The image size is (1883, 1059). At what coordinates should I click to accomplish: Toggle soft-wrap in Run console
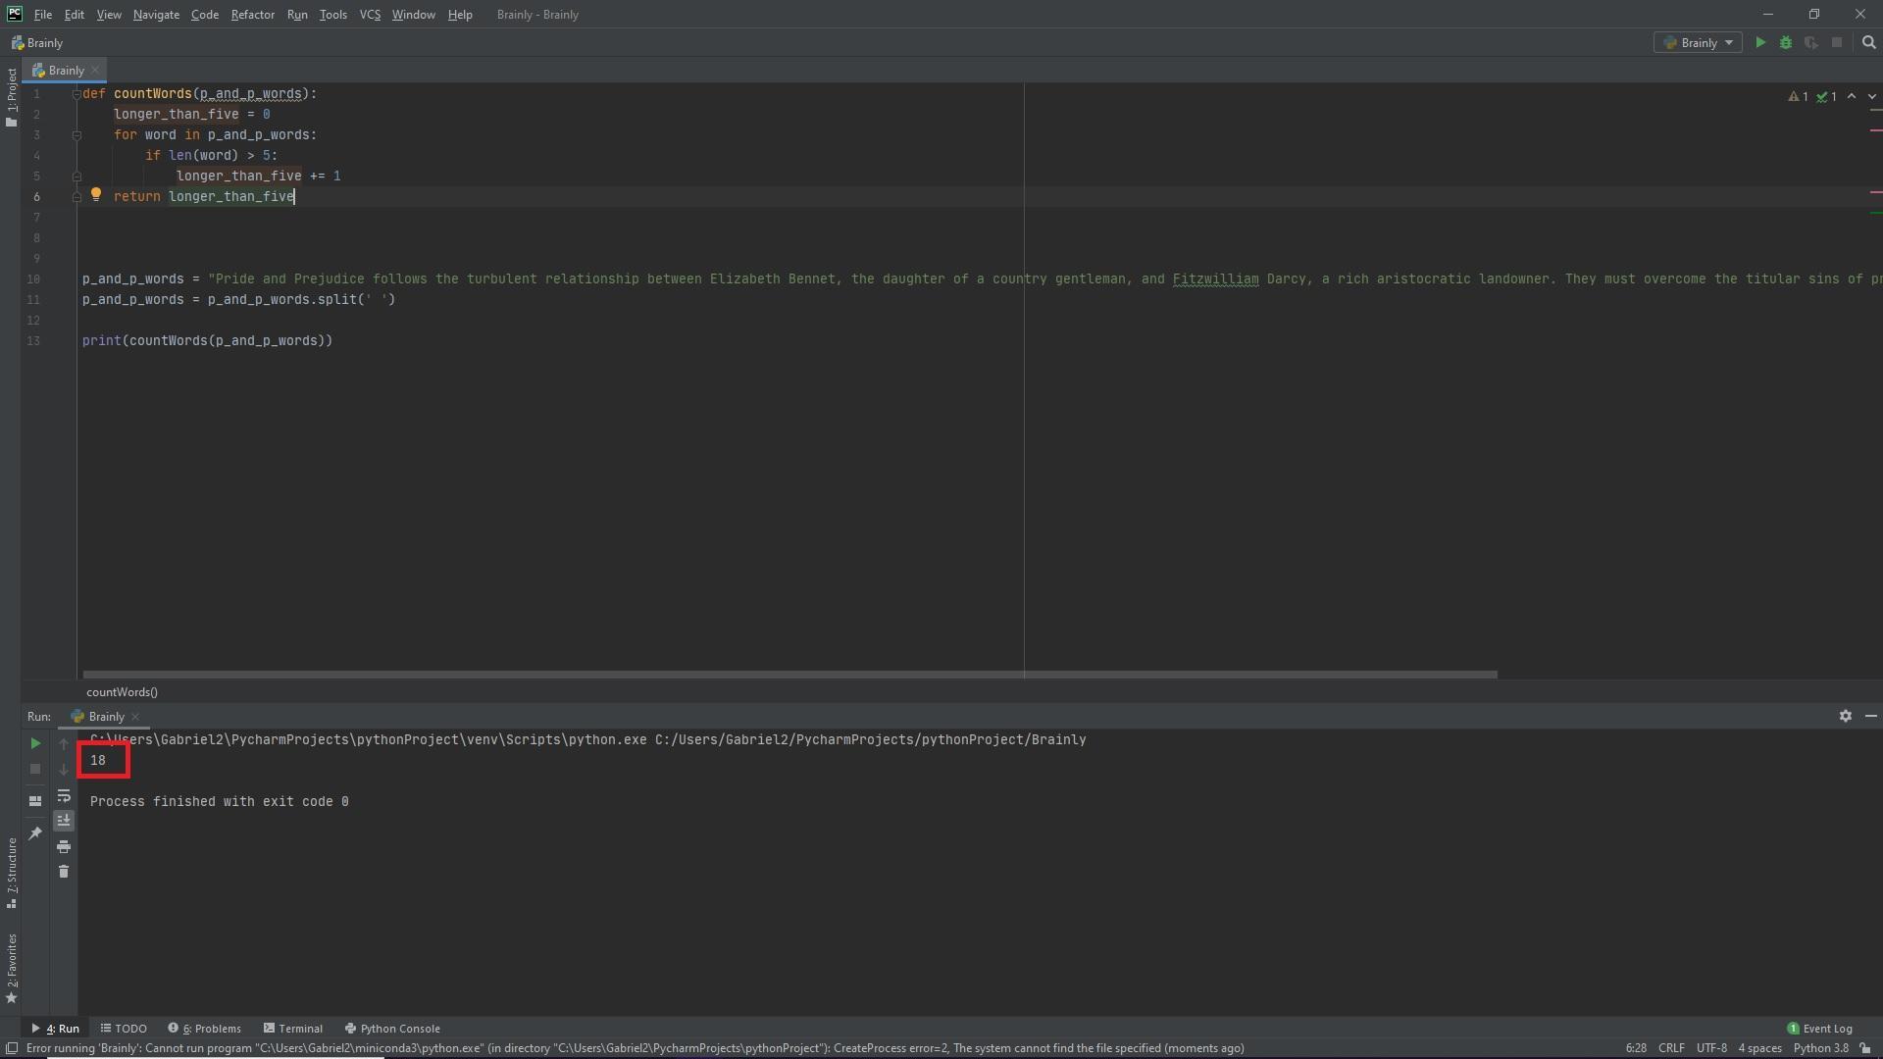point(64,796)
